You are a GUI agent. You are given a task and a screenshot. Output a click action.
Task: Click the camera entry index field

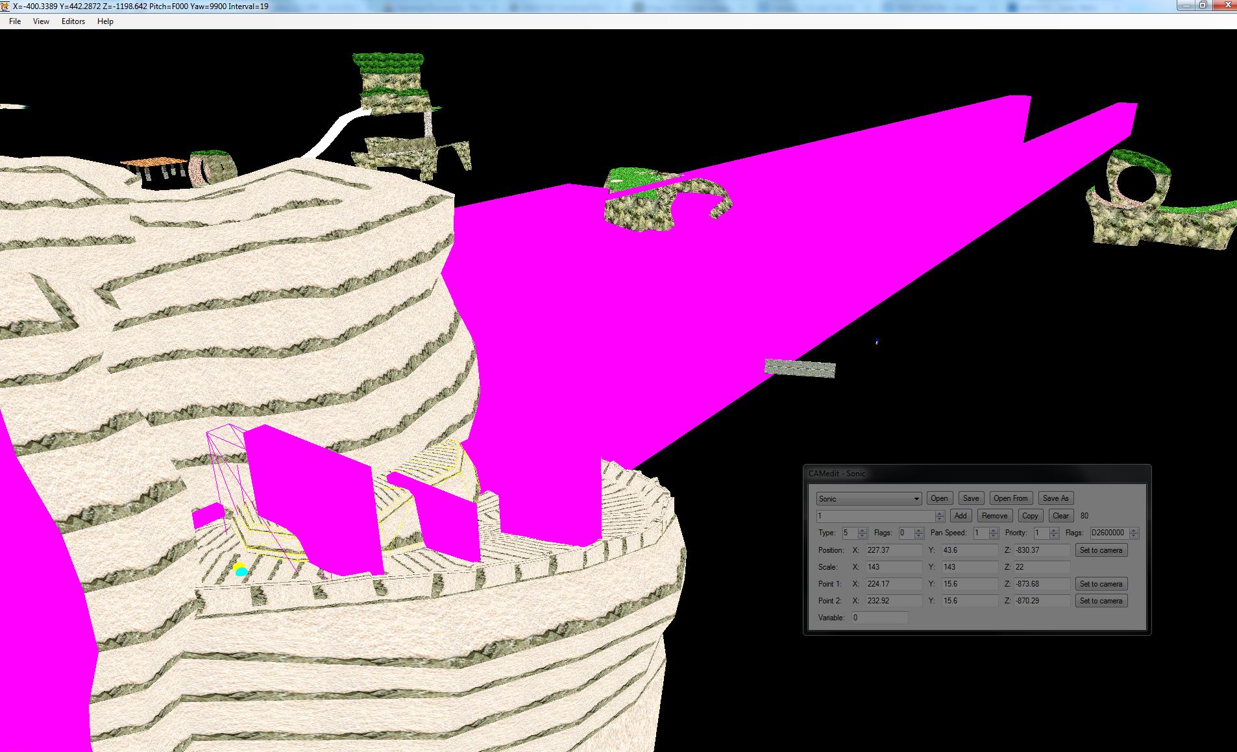point(876,516)
